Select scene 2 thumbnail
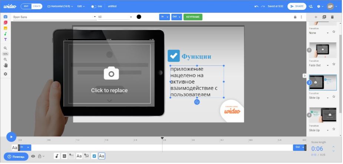343x164 pixels. [323, 50]
